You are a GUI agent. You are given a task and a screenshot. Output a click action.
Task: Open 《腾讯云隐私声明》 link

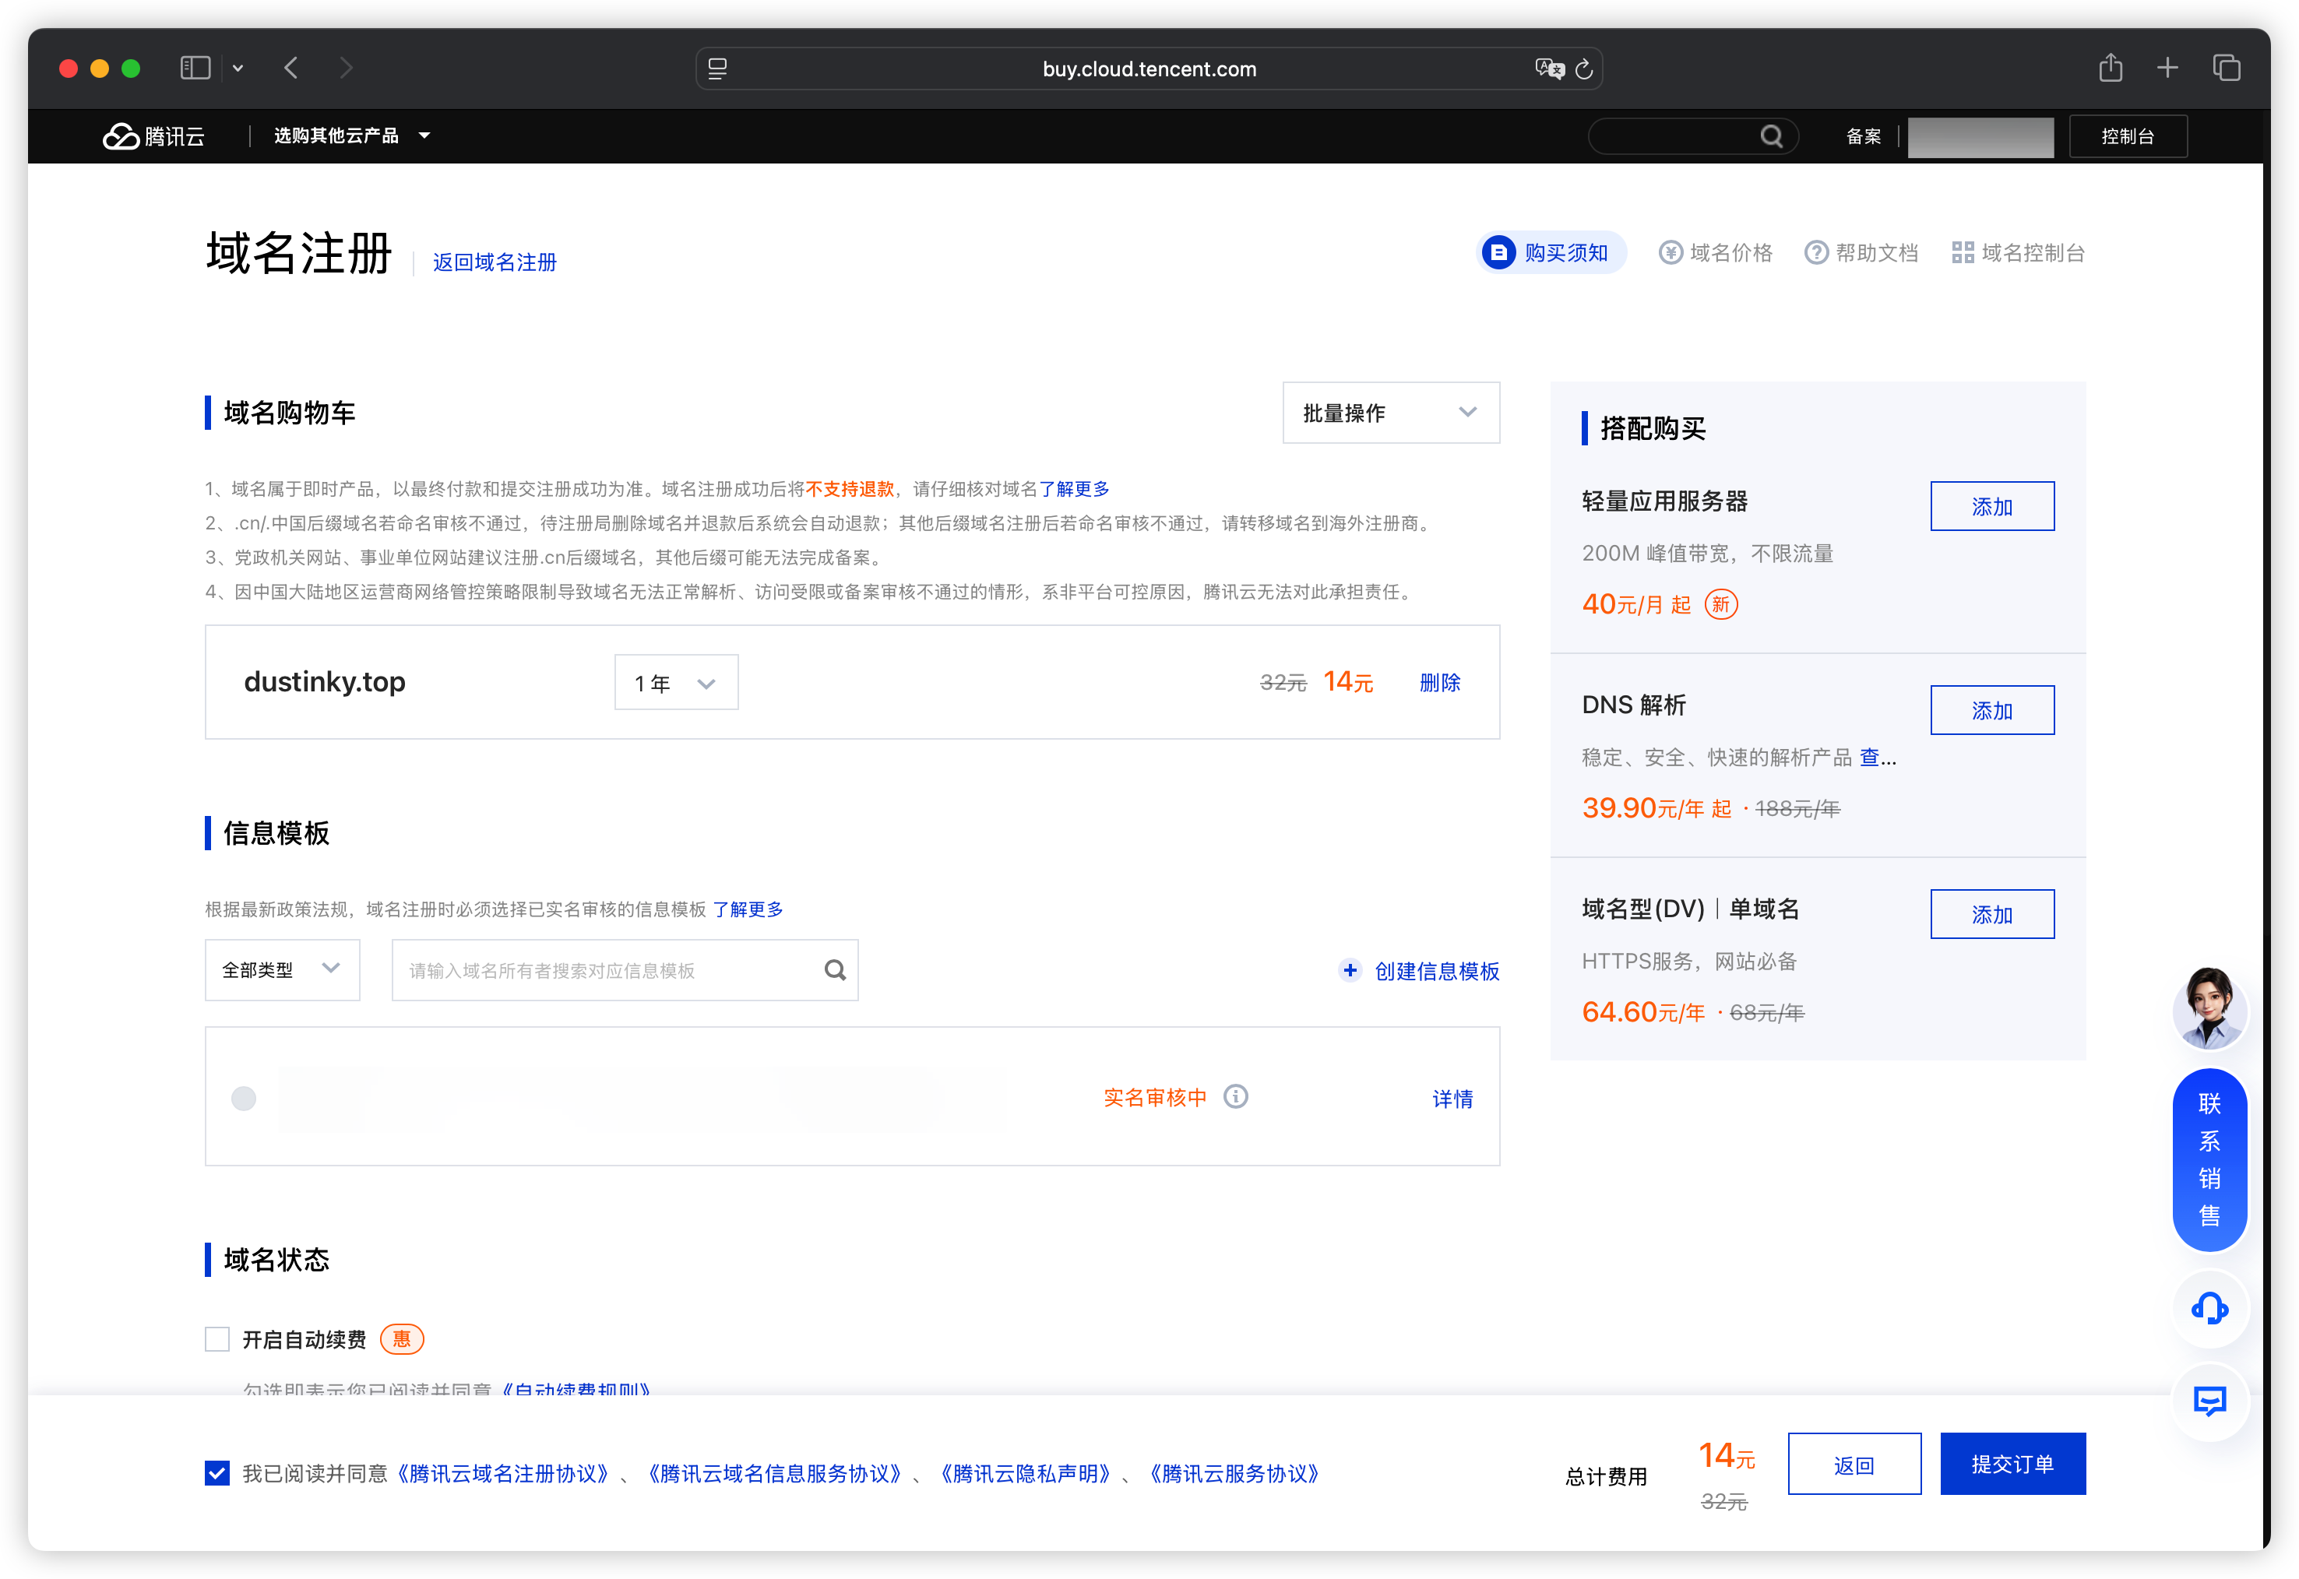(1026, 1474)
